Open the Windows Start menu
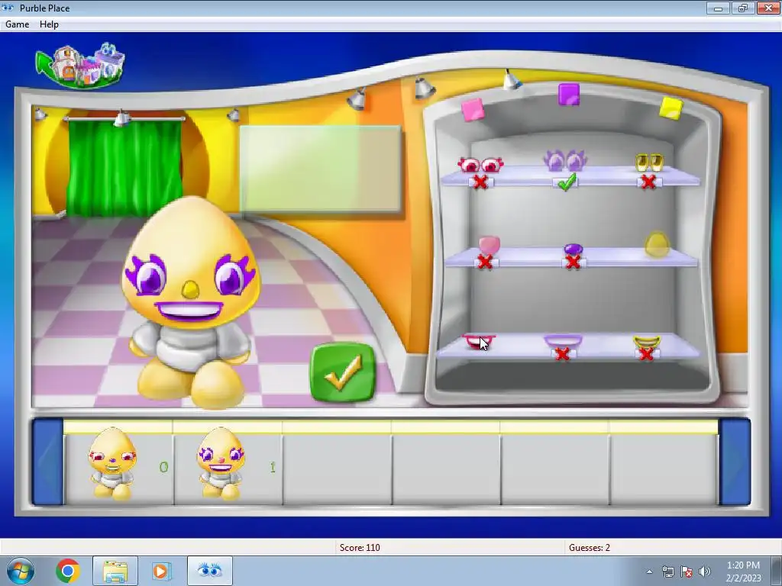 [21, 571]
